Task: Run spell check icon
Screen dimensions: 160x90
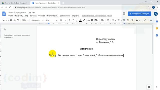Action: click(x=14, y=20)
